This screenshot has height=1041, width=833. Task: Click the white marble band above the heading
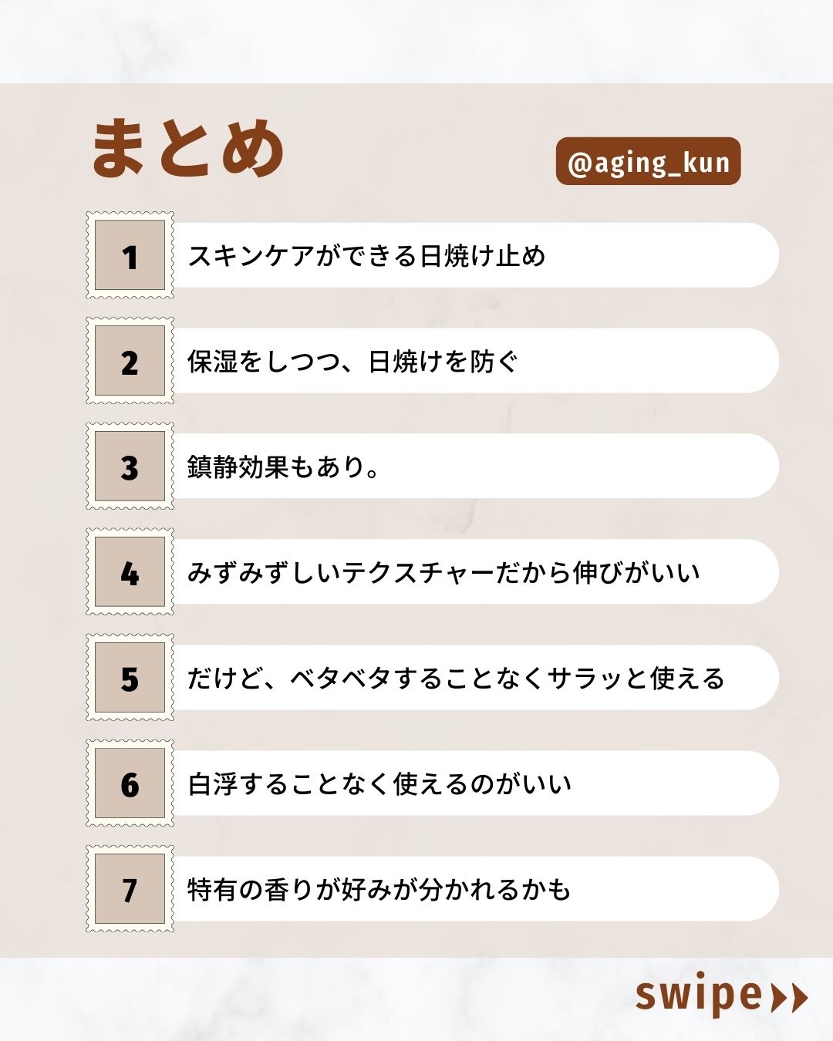(416, 40)
